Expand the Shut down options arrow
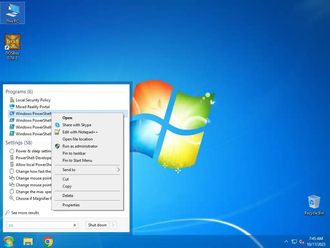Viewport: 330px width, 248px height. tap(113, 225)
